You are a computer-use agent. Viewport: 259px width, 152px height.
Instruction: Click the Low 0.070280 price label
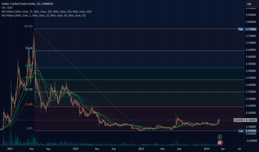coord(247,131)
